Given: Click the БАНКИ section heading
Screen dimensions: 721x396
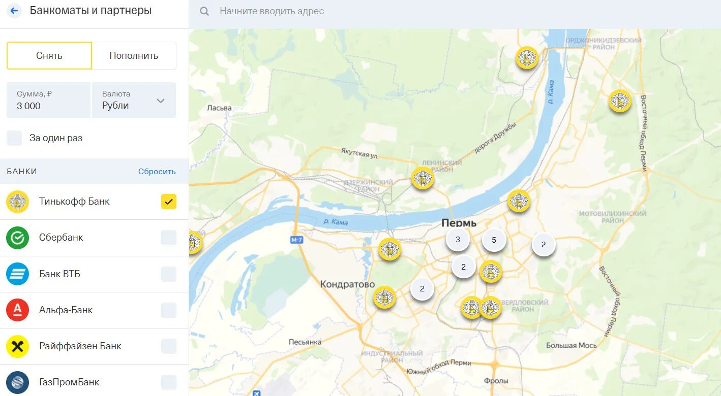Looking at the screenshot, I should point(22,172).
